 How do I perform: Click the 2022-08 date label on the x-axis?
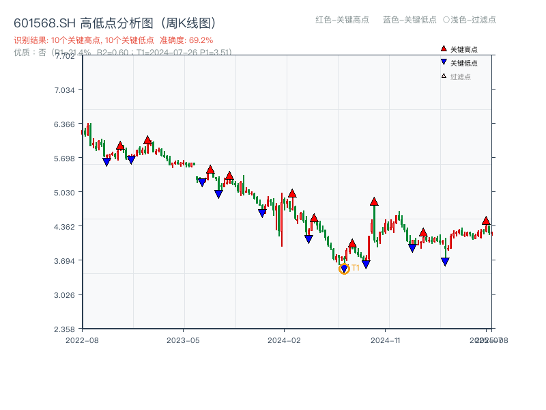pos(82,340)
